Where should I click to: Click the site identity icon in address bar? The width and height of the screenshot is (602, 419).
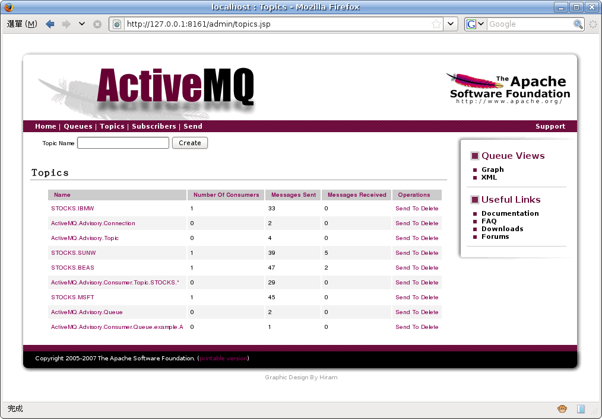point(117,24)
